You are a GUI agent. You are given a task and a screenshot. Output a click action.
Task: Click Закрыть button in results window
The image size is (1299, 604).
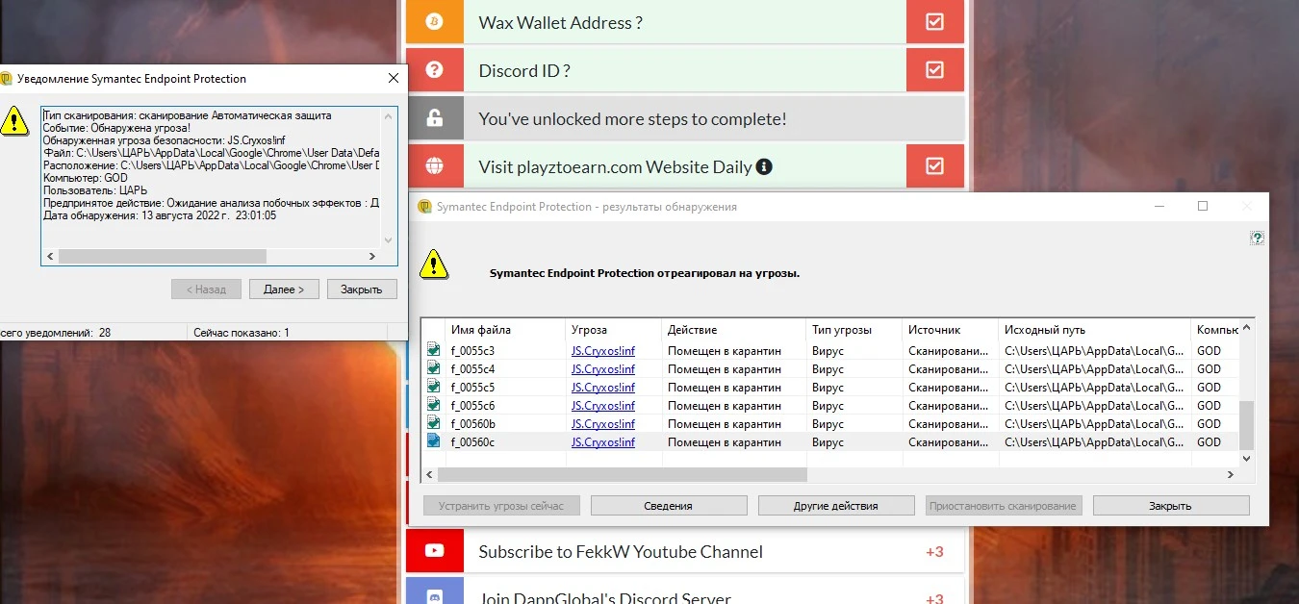[1171, 505]
